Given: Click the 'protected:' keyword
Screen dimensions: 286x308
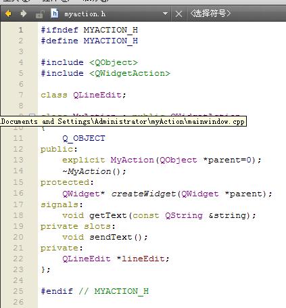Looking at the screenshot, I should [x=67, y=182].
